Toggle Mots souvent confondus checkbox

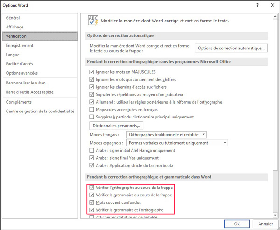pos(91,202)
